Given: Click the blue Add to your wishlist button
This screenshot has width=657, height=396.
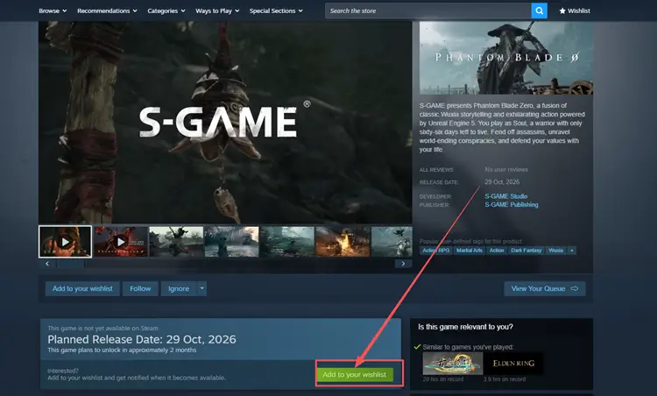Looking at the screenshot, I should coord(82,289).
